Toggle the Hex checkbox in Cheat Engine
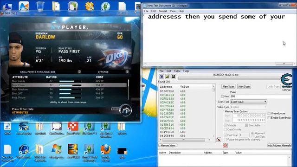Screen dimensions: 297x167 [x=222, y=96]
